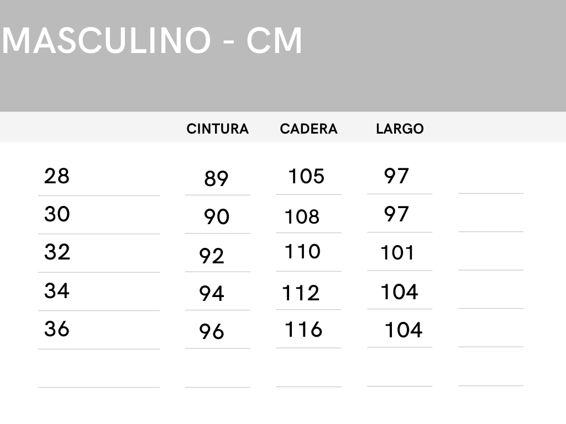Click cadera value 112

click(x=301, y=293)
